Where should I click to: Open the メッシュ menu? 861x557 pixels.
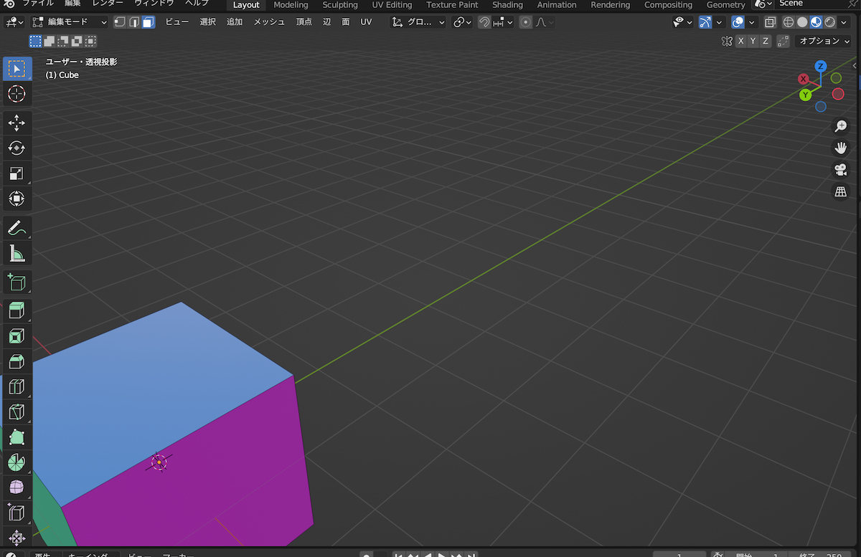tap(269, 22)
